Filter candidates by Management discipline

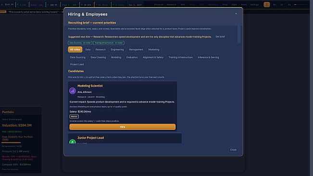click(x=136, y=50)
